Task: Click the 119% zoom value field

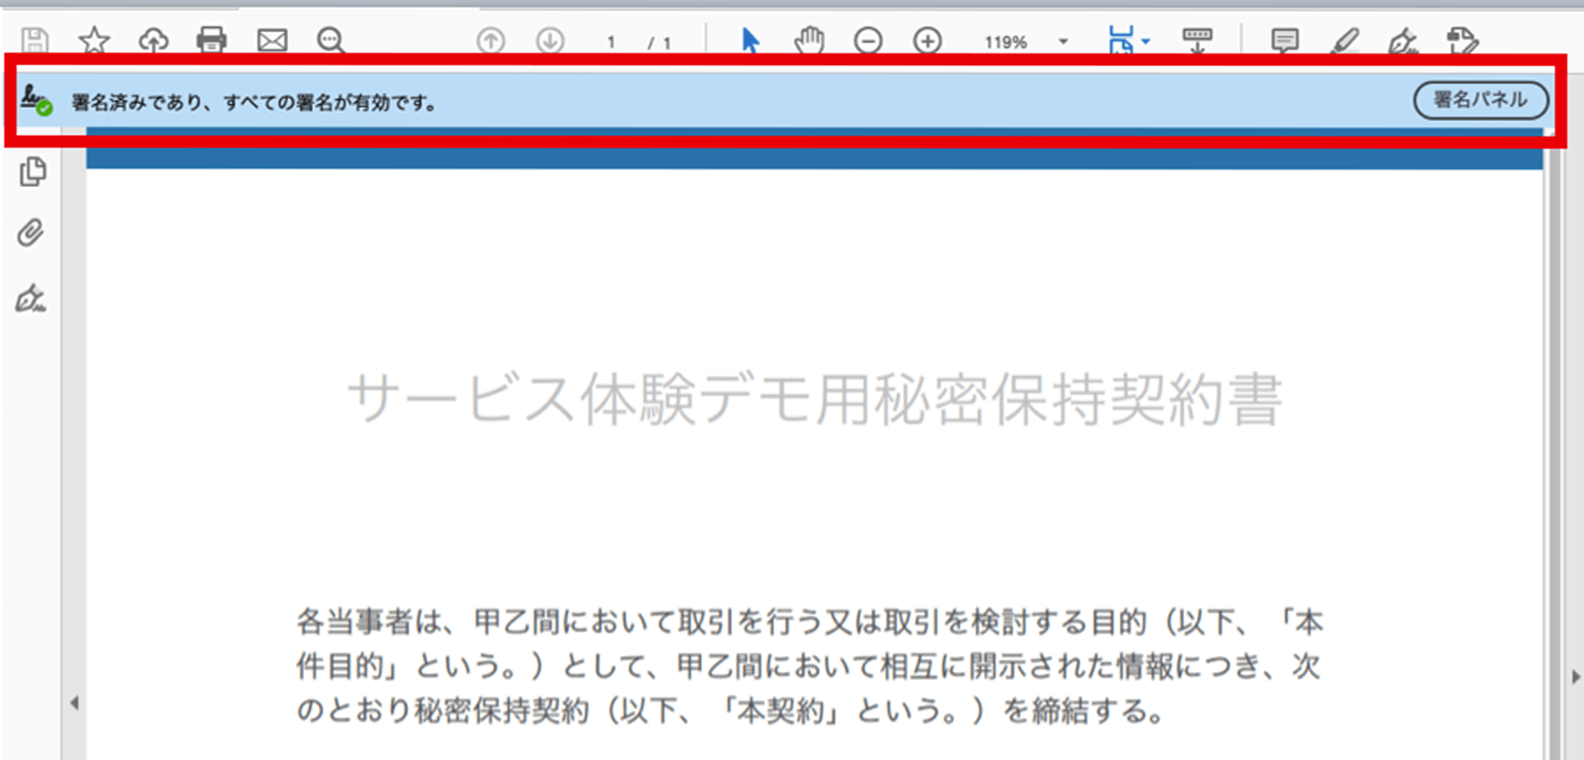Action: click(x=1006, y=43)
